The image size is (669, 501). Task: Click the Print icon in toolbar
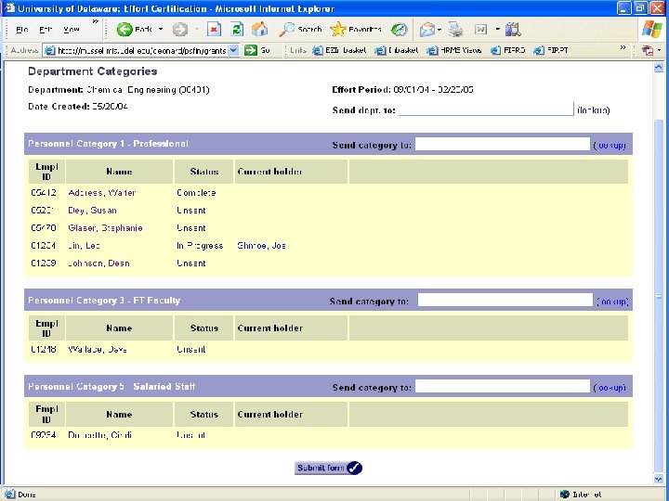[455, 30]
